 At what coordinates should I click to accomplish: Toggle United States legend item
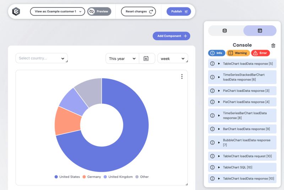tap(67, 177)
